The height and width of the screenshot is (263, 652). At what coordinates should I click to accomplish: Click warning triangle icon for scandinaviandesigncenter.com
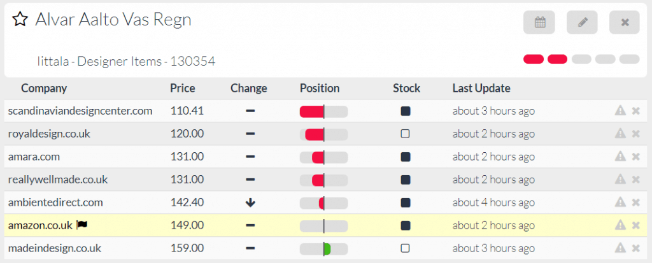(620, 111)
